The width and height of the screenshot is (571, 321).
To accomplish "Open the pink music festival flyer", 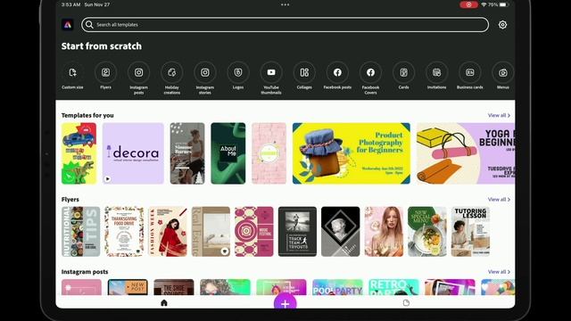I will click(254, 232).
